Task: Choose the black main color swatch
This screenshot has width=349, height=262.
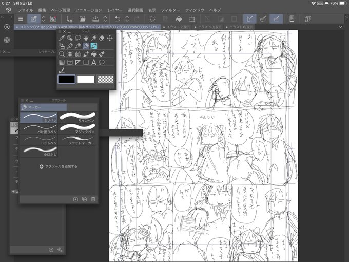Action: [x=67, y=79]
